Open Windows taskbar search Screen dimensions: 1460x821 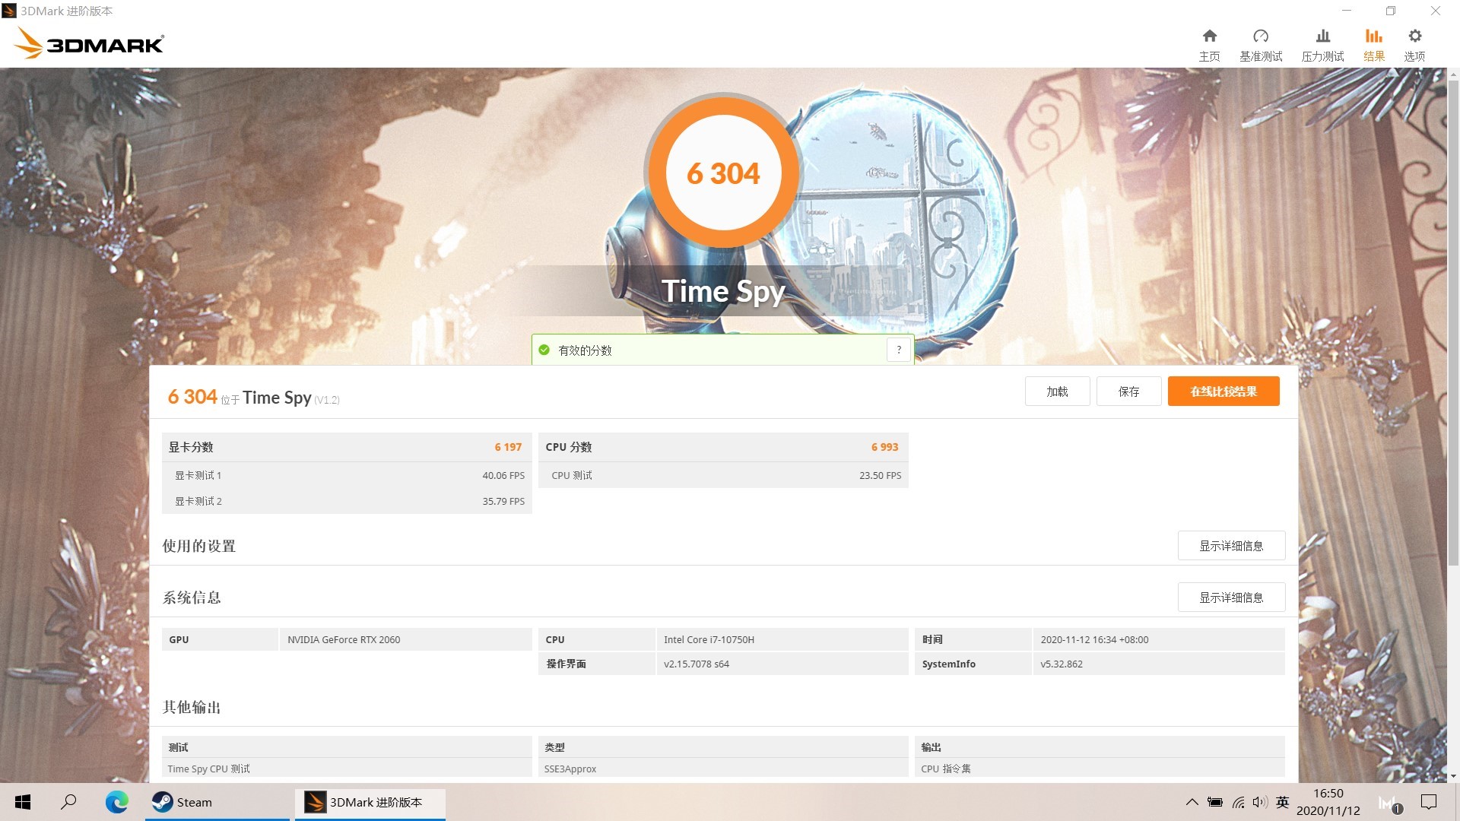point(68,802)
